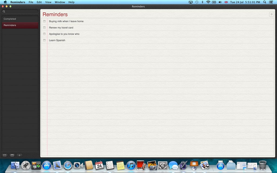Open the File menu

(31, 2)
